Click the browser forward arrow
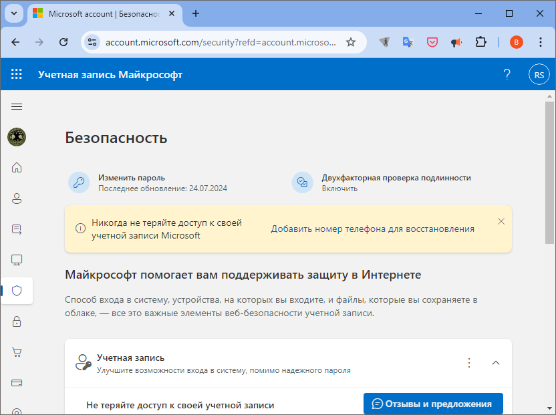The width and height of the screenshot is (556, 415). [39, 42]
